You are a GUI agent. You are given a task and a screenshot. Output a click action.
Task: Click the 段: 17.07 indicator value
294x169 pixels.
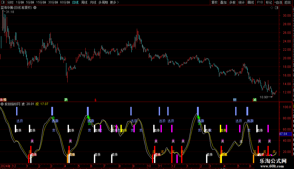click(x=42, y=104)
